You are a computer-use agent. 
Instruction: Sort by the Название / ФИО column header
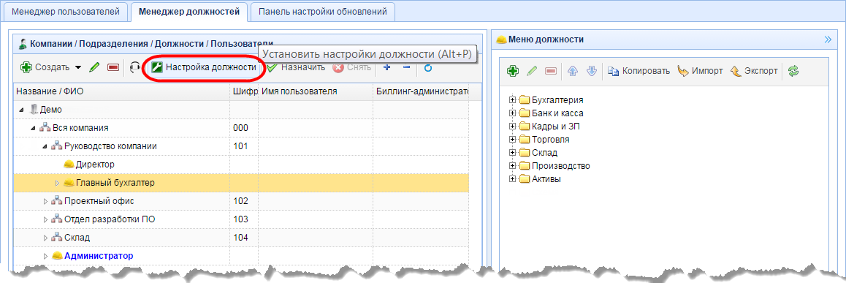coord(122,91)
